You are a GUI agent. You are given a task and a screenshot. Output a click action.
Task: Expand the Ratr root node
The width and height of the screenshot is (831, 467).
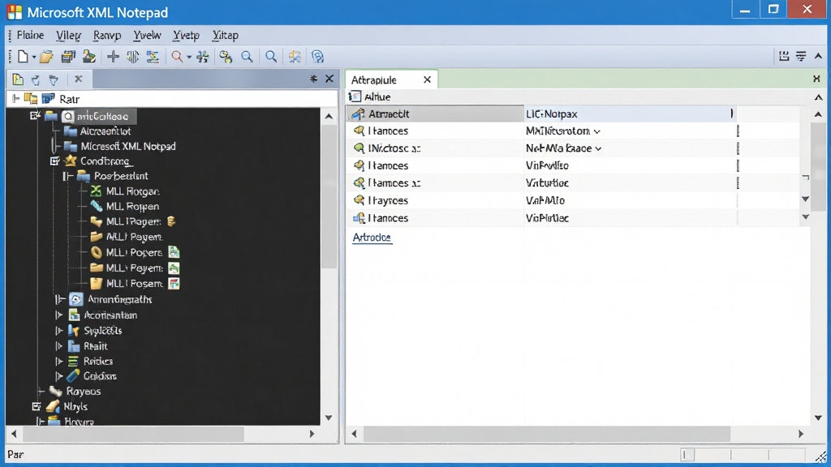15,98
